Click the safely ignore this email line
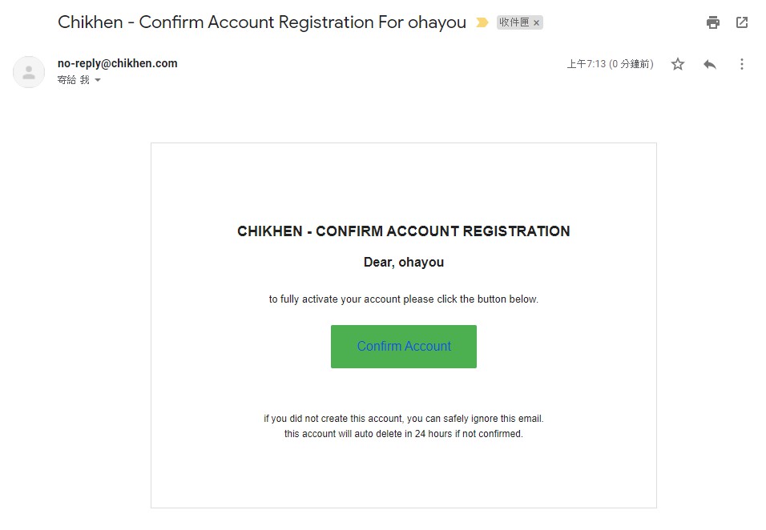Screen dimensions: 766x530 [x=404, y=419]
